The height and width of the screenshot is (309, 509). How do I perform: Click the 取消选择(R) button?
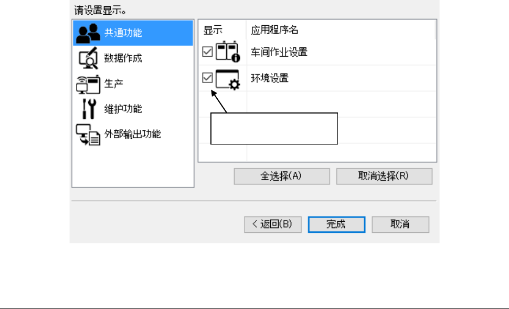click(x=384, y=176)
